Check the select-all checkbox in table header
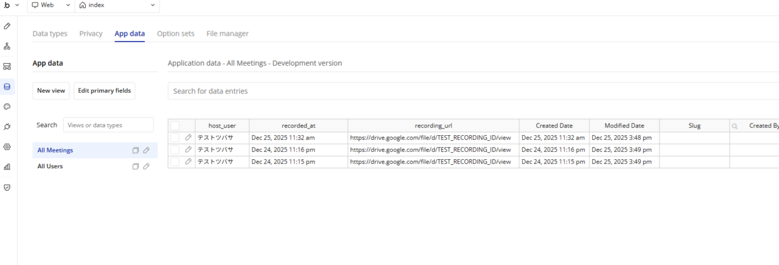The image size is (779, 265). (175, 125)
